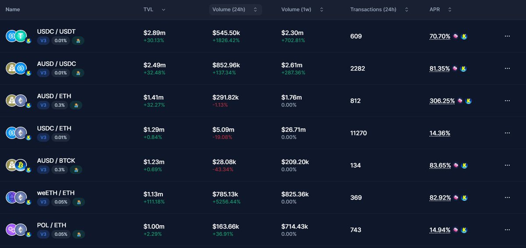Screen dimensions: 526x248
Task: Click the blue K reward icon beside 83.65% APR
Action: [464, 165]
